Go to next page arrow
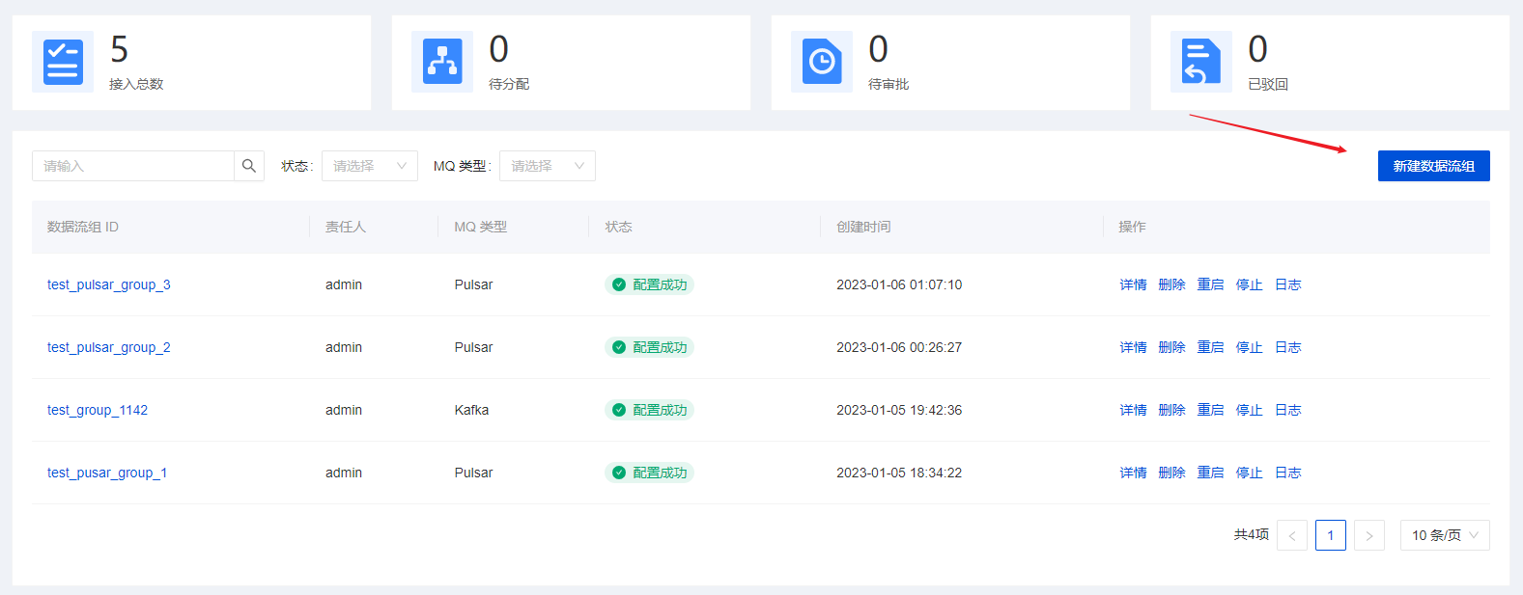This screenshot has width=1523, height=595. [x=1368, y=535]
